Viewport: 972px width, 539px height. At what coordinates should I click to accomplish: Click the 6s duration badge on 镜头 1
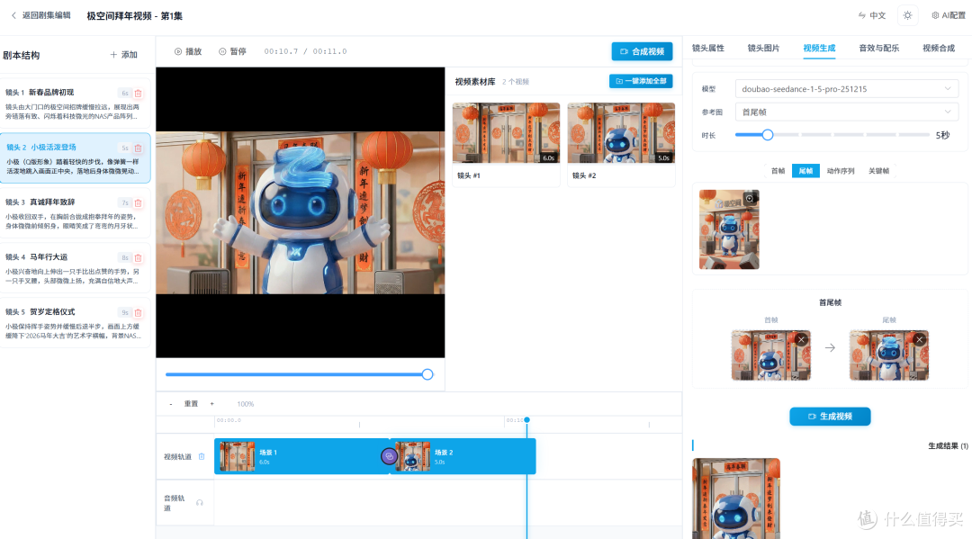coord(124,94)
